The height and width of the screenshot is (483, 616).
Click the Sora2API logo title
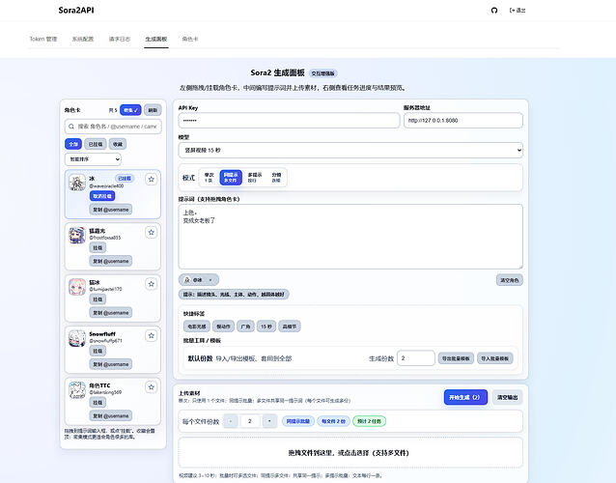[76, 11]
